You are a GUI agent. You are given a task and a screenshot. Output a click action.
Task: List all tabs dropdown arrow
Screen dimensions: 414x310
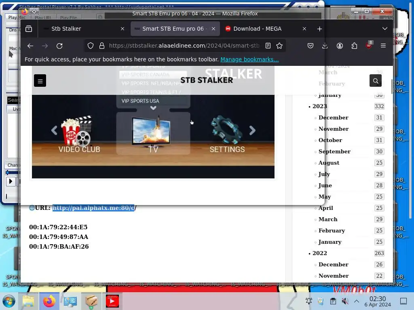pyautogui.click(x=385, y=29)
